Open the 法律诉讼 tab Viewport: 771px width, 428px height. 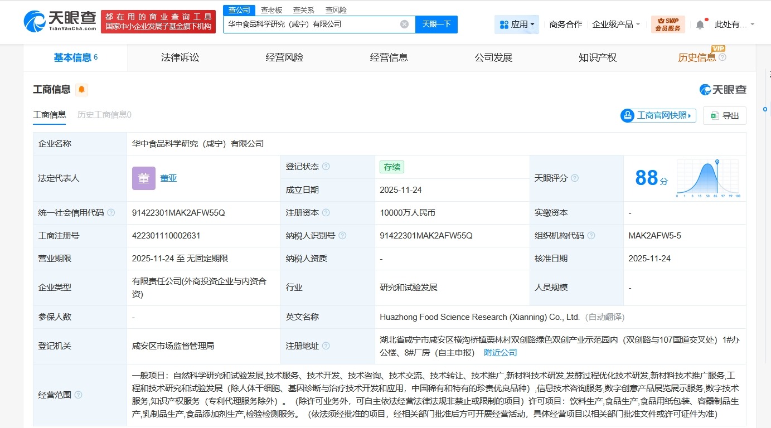180,57
